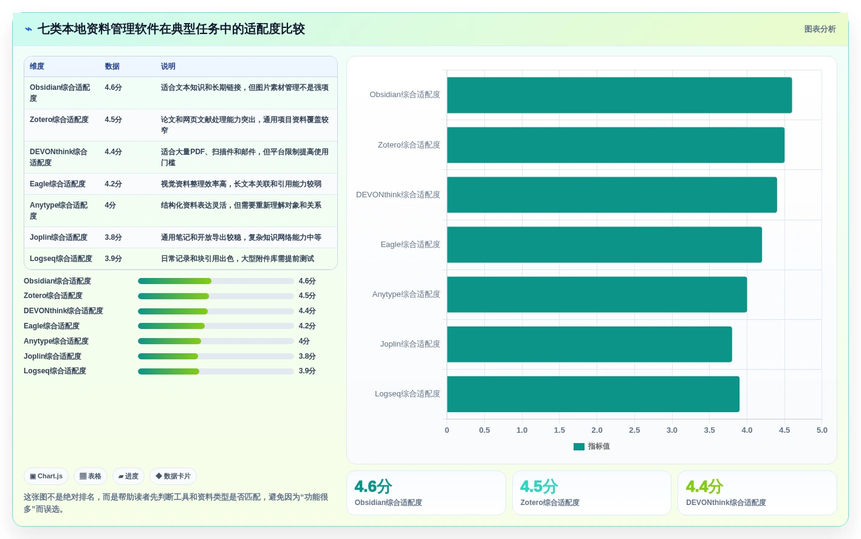Image resolution: width=861 pixels, height=539 pixels.
Task: Click the teal 指标值 legend swatch
Action: point(579,447)
